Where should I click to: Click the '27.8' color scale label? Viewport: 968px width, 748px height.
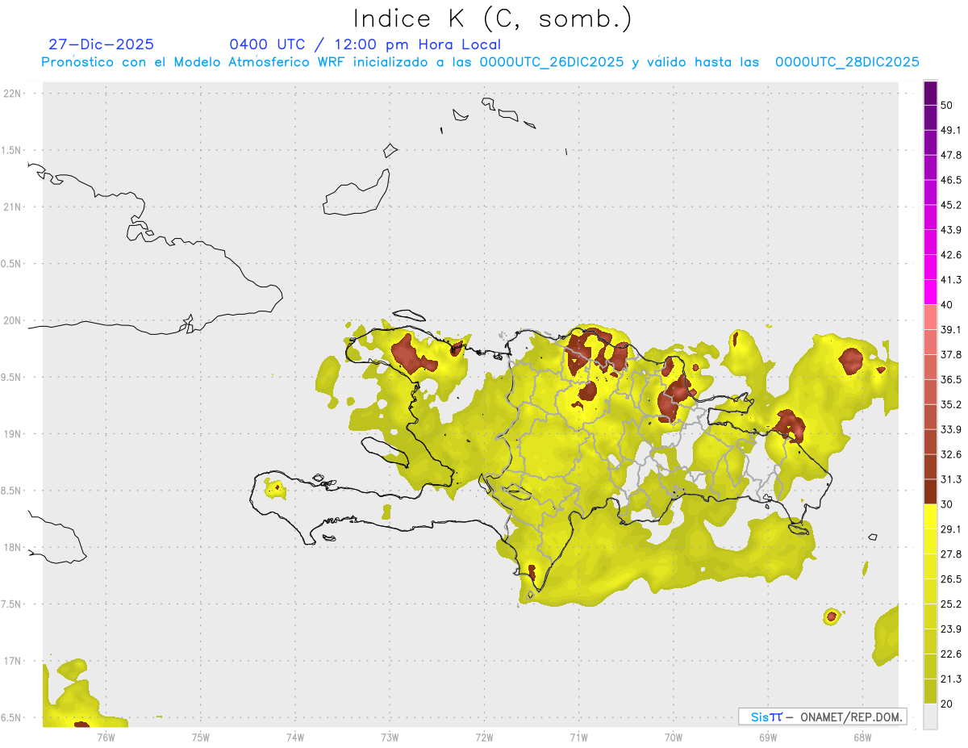click(951, 554)
